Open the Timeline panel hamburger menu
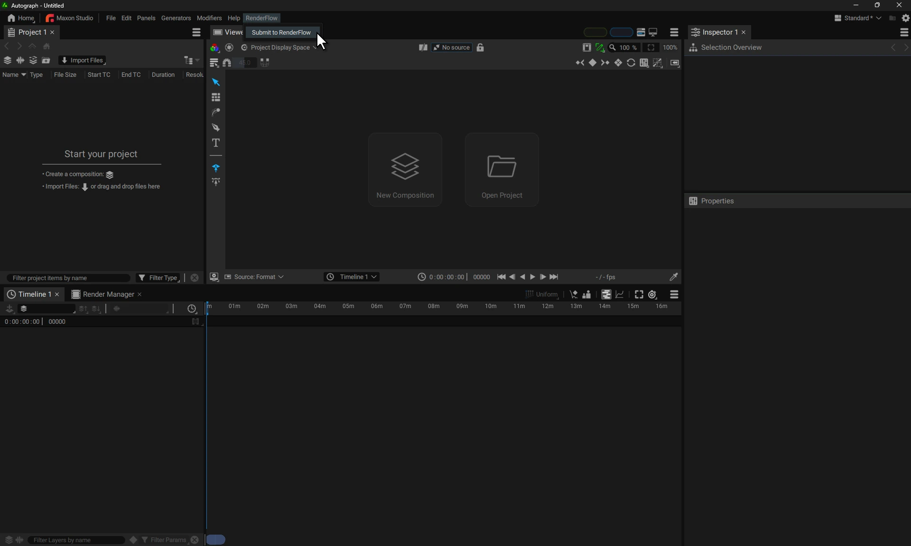 [674, 294]
